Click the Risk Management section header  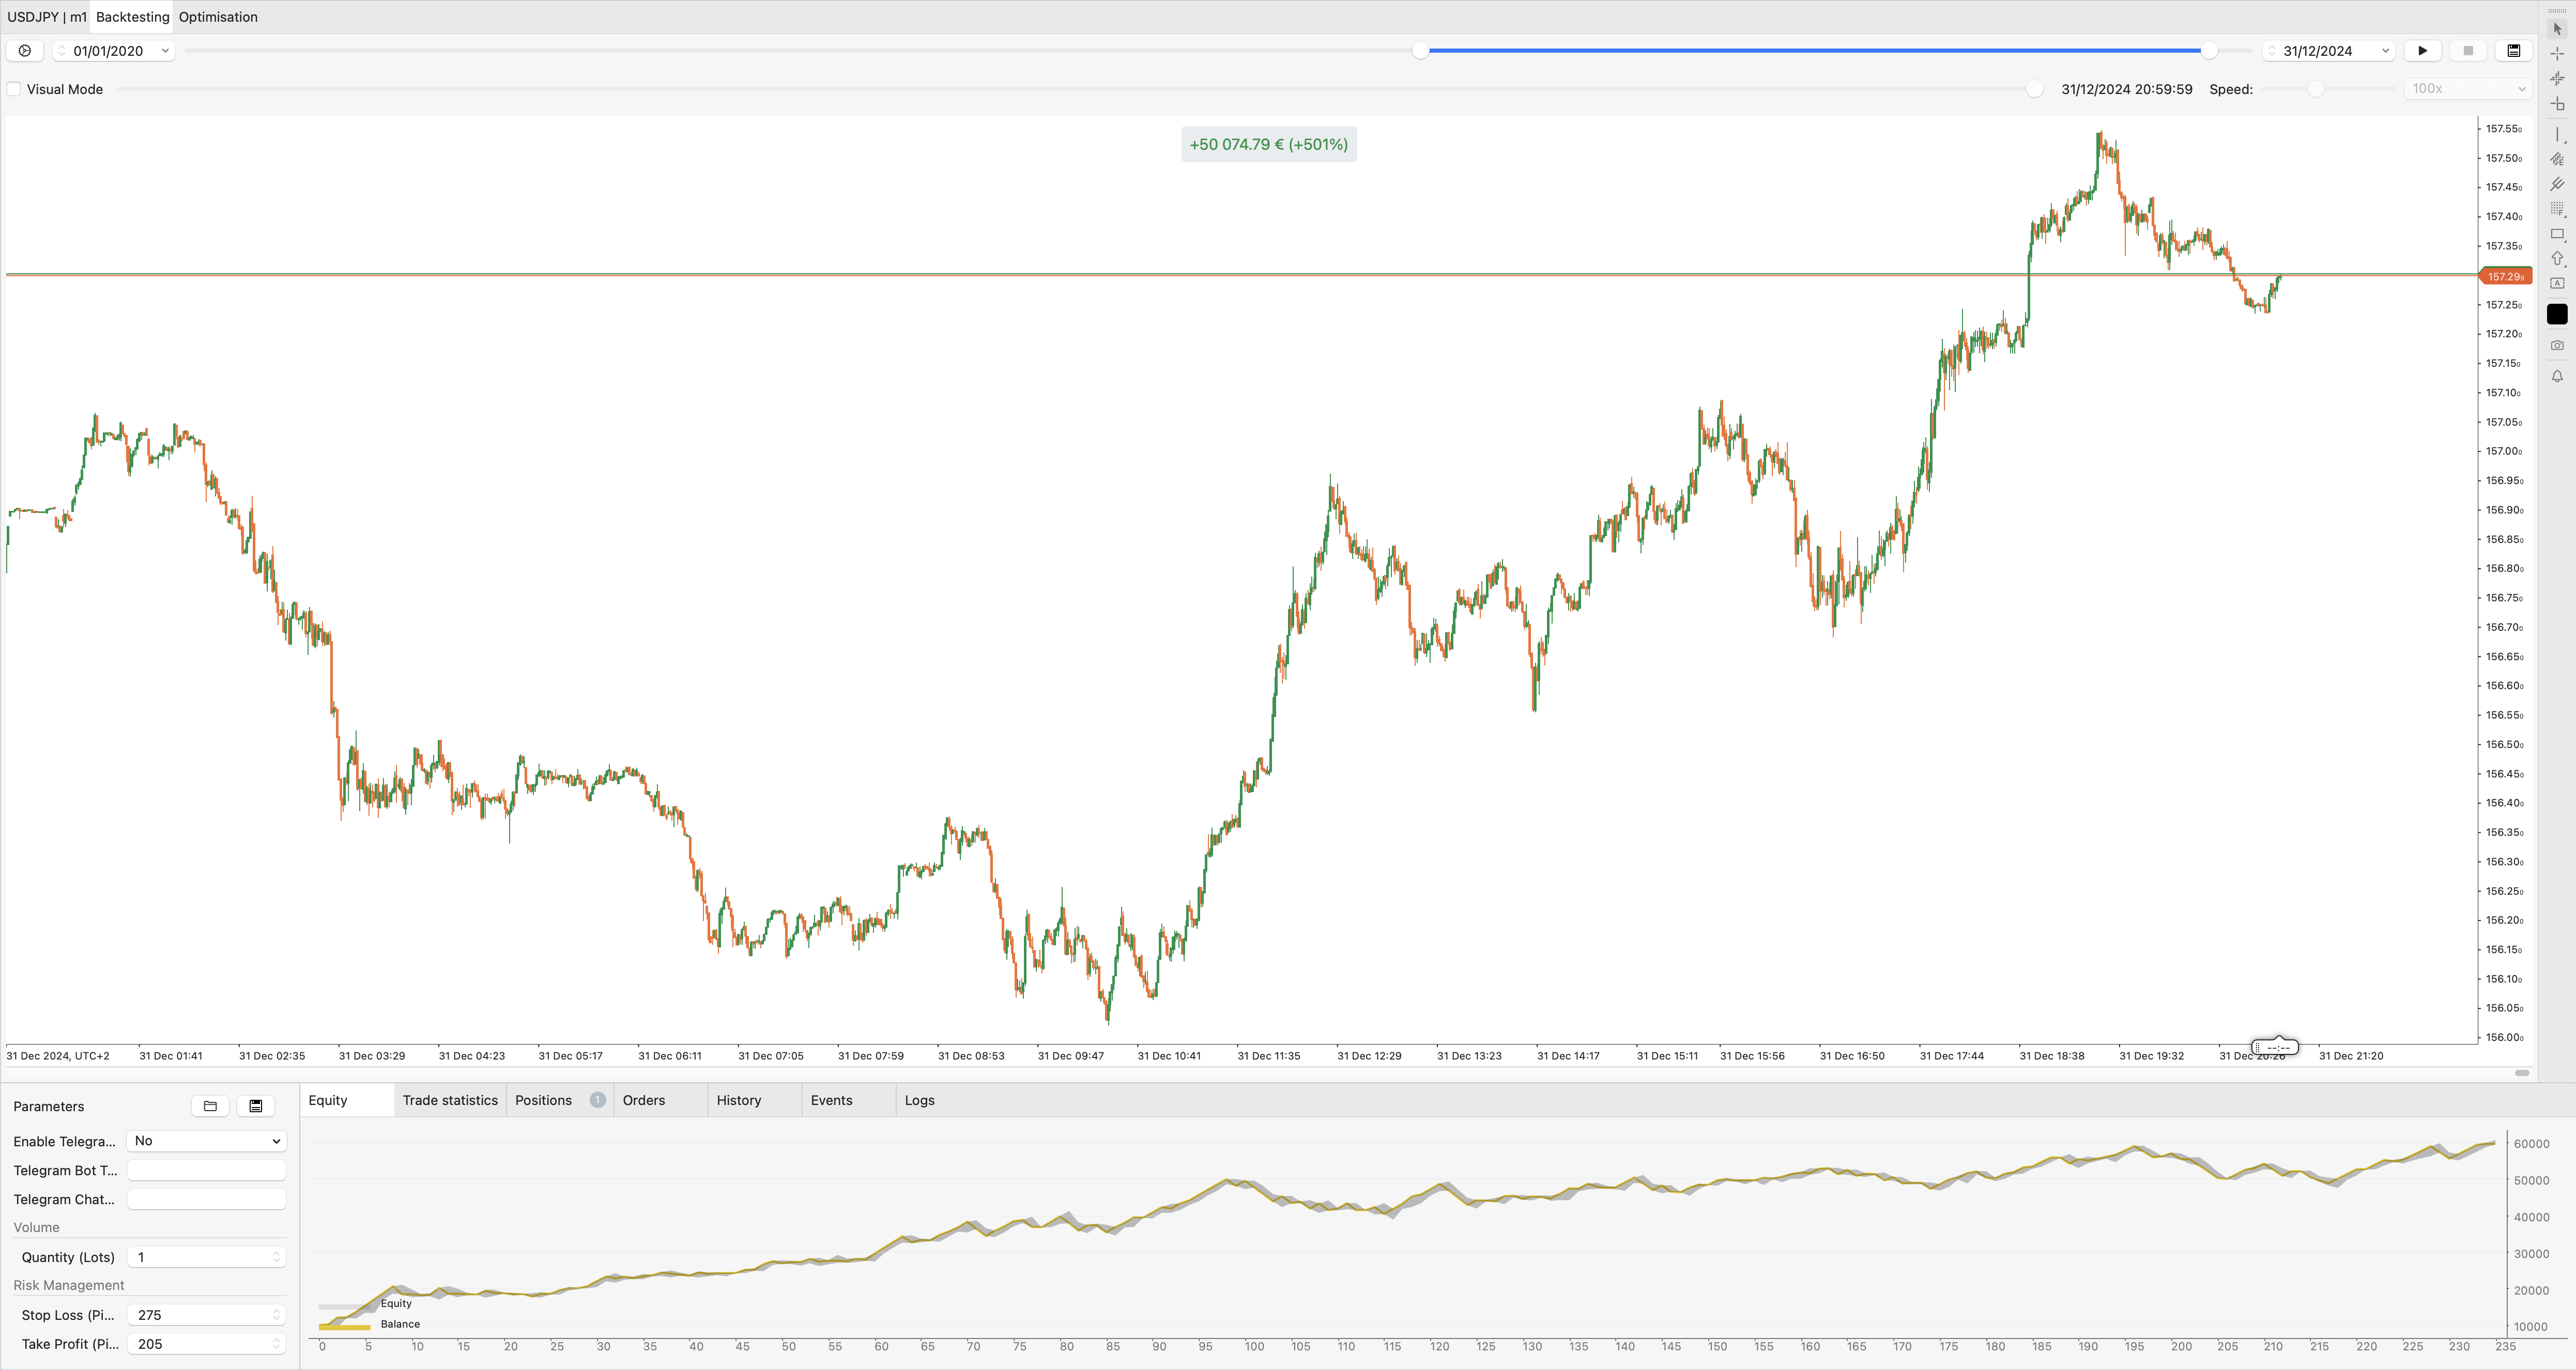point(69,1285)
